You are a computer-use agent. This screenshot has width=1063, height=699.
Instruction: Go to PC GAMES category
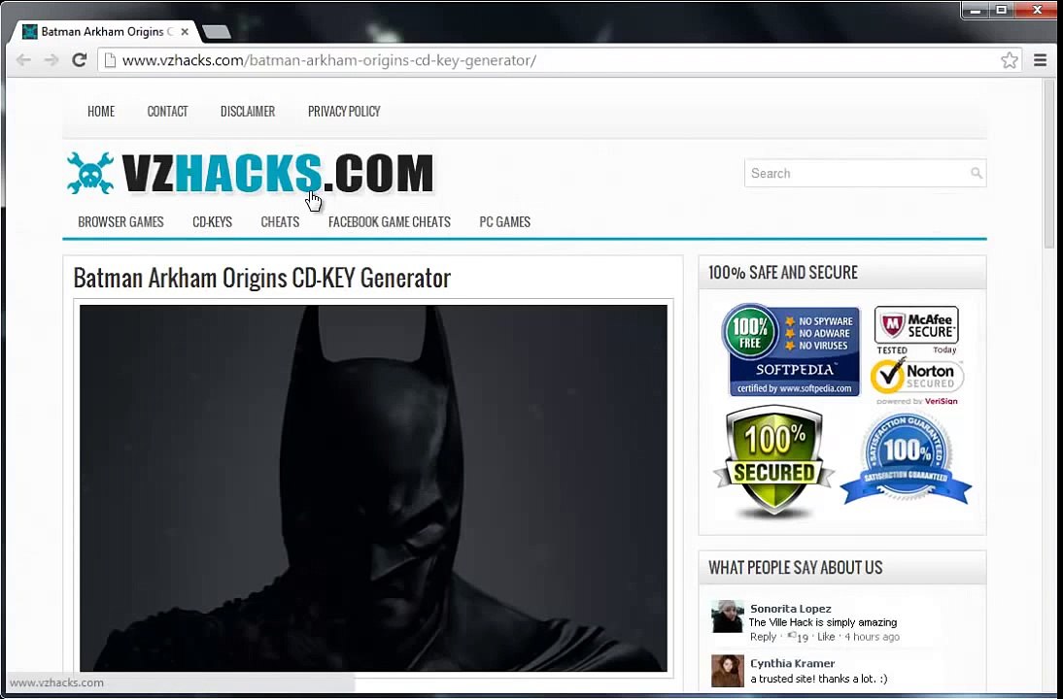(505, 222)
